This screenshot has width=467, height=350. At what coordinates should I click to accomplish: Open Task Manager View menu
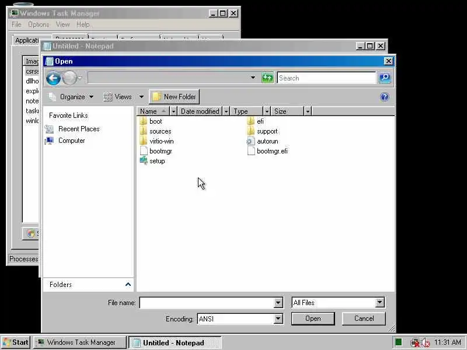coord(63,24)
